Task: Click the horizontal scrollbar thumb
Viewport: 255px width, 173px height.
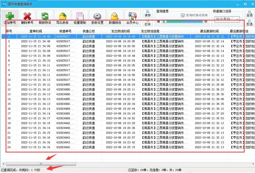Action: tap(41, 164)
